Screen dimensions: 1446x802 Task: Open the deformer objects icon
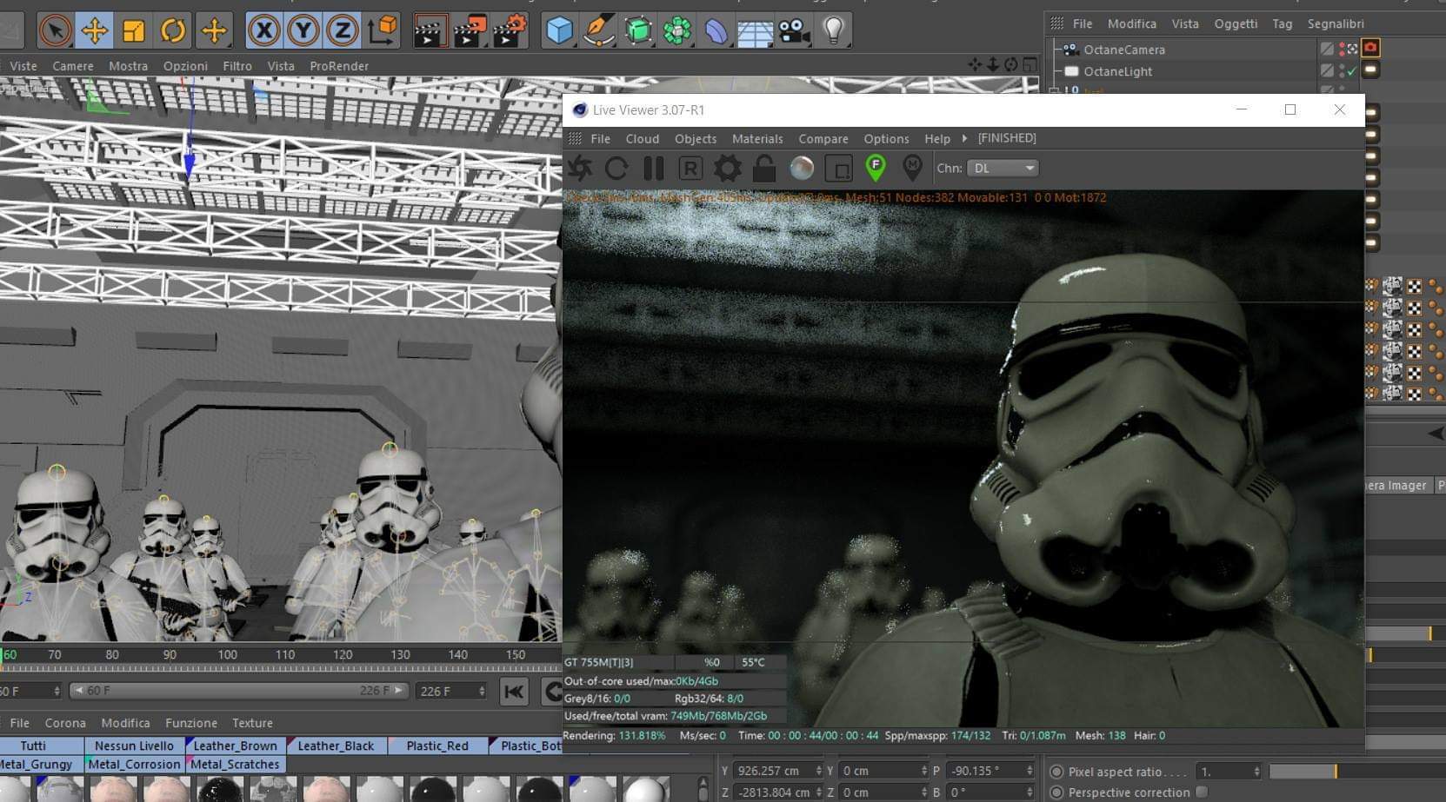tap(716, 30)
